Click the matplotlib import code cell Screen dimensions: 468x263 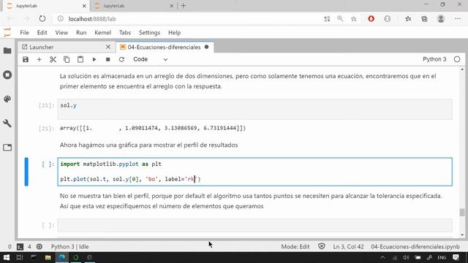pyautogui.click(x=255, y=172)
